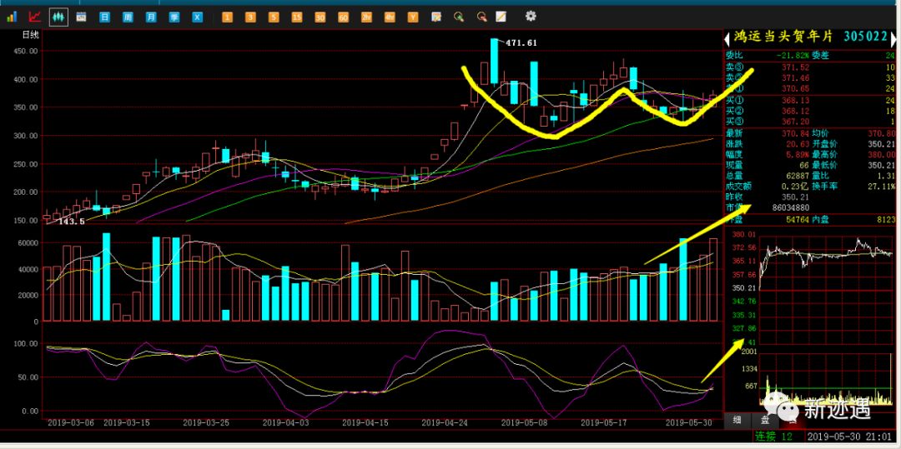Image resolution: width=901 pixels, height=449 pixels.
Task: Click buy-1 price 368.13
Action: tap(796, 100)
